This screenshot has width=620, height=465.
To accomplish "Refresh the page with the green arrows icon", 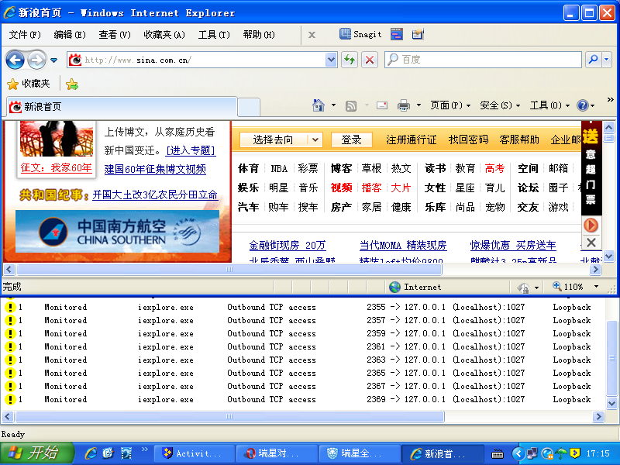I will [x=350, y=60].
